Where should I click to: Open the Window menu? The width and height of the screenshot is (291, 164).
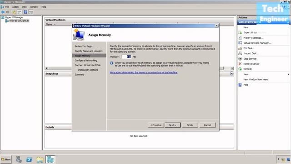click(x=34, y=7)
